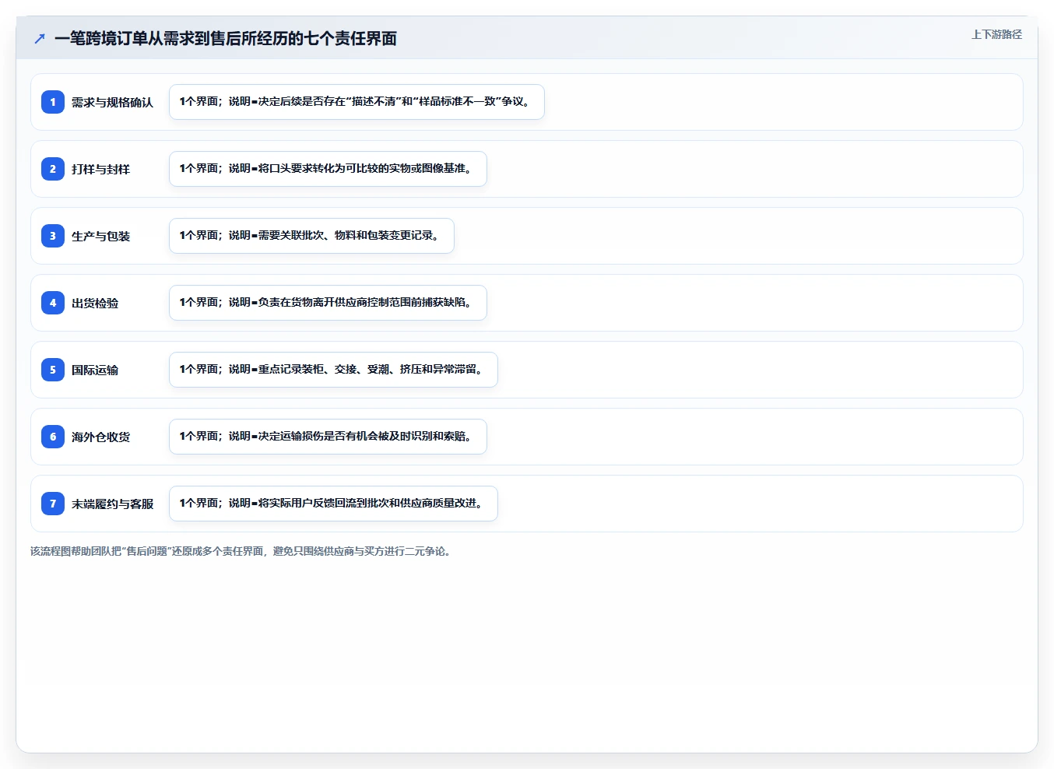The width and height of the screenshot is (1054, 769).
Task: Open description box about 装柜、交接、受潮
Action: click(333, 370)
